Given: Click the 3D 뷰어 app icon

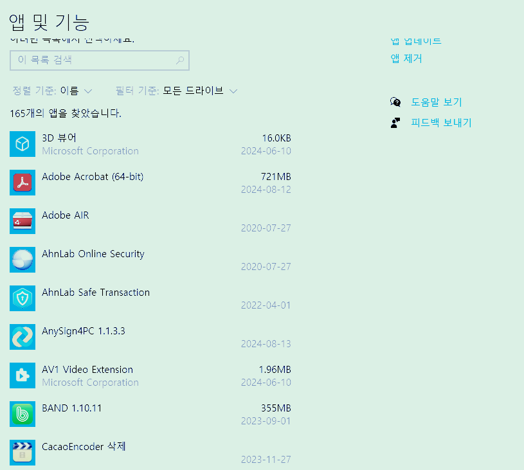Looking at the screenshot, I should 23,144.
